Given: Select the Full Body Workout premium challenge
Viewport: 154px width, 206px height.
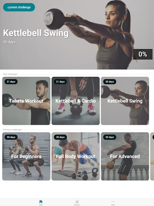Looking at the screenshot, I should (76, 157).
